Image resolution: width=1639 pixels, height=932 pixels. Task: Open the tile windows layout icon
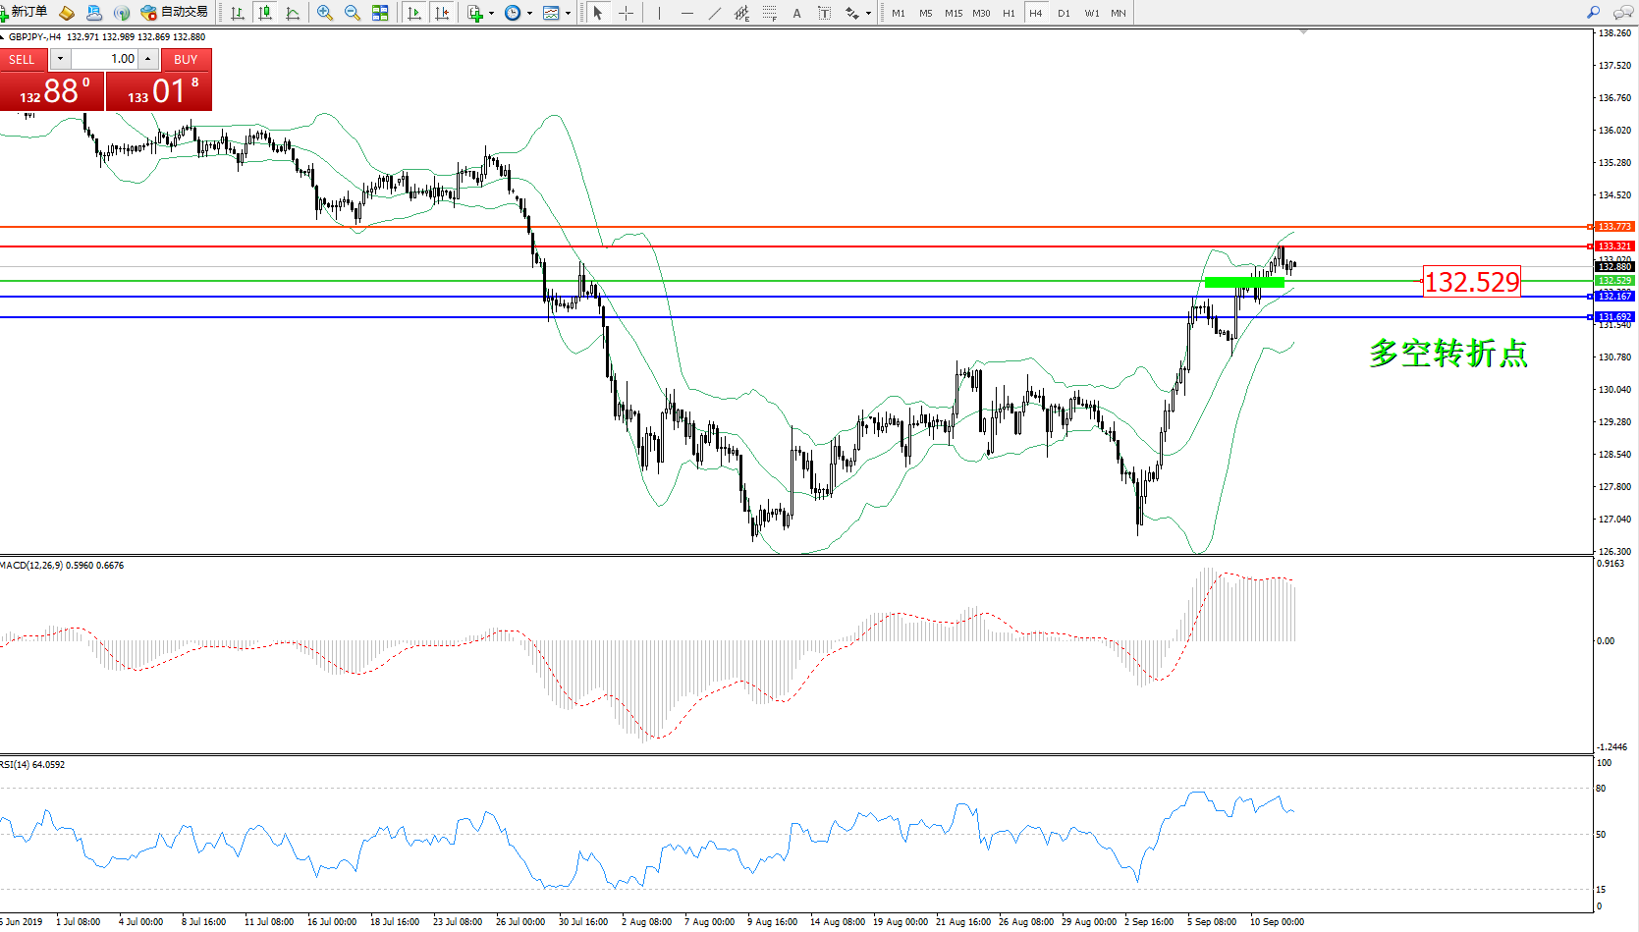380,13
